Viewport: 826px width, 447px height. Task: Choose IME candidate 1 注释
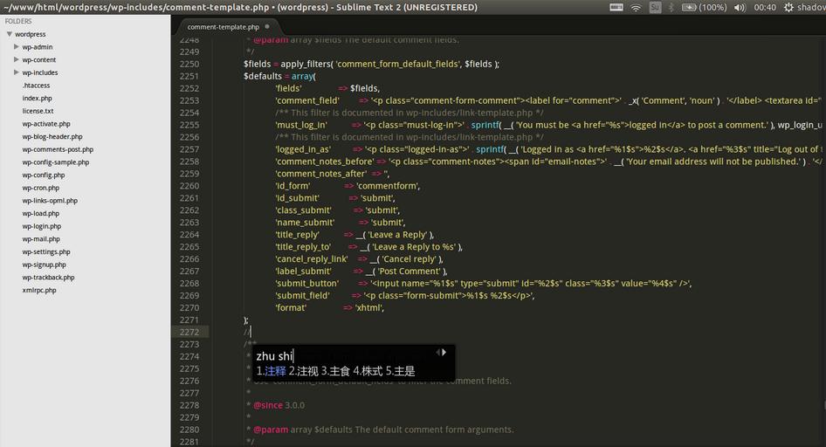(271, 371)
